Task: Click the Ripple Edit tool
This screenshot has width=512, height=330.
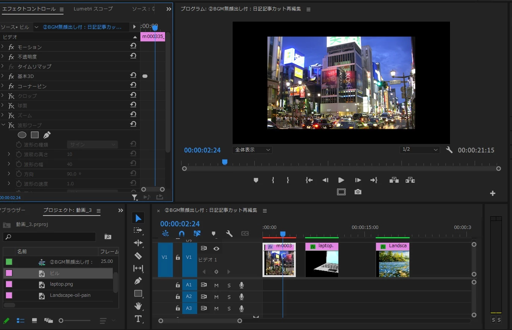Action: point(138,243)
